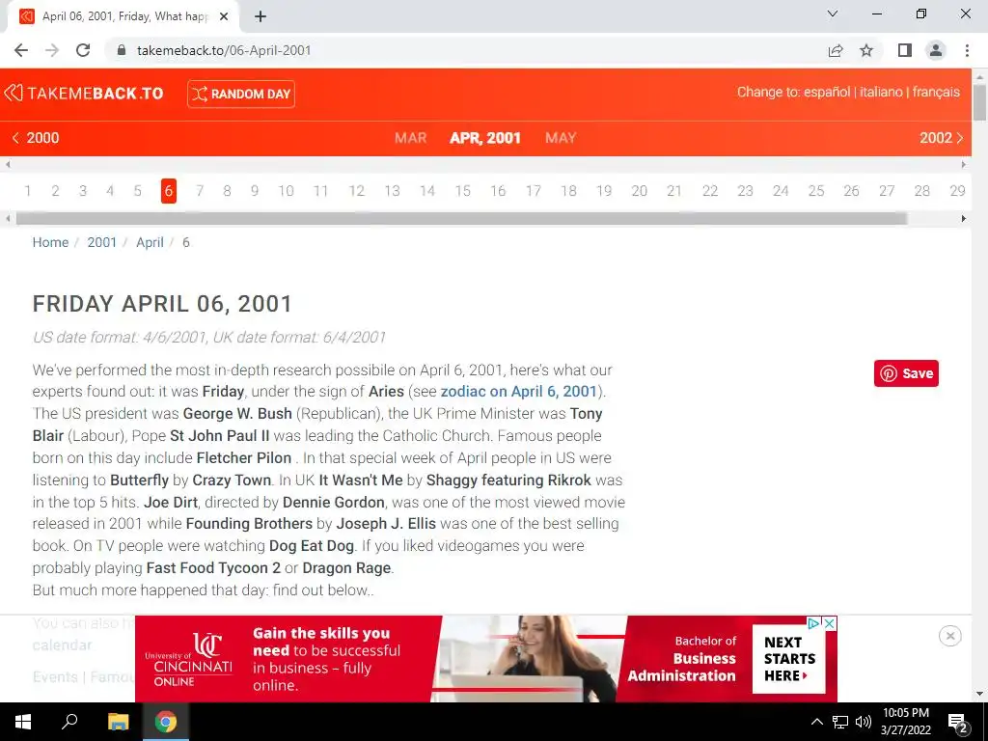Image resolution: width=988 pixels, height=741 pixels.
Task: Open File Explorer from taskbar
Action: 118,722
